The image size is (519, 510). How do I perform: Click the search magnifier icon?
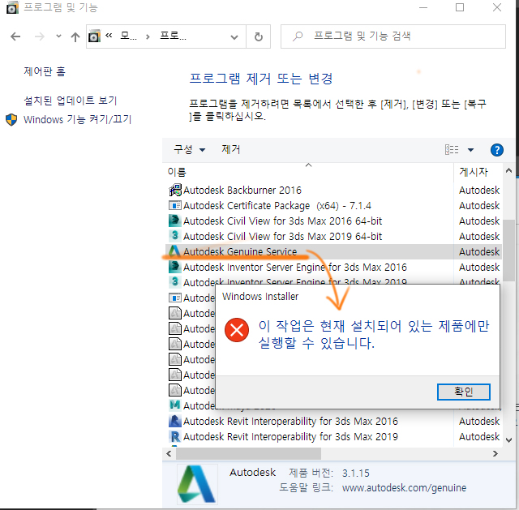(298, 36)
